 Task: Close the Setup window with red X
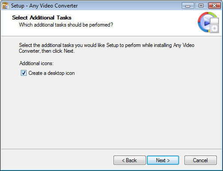[x=215, y=6]
